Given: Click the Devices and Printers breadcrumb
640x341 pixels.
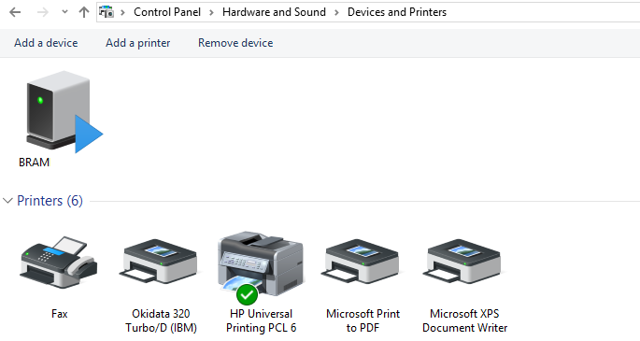Looking at the screenshot, I should (x=397, y=12).
